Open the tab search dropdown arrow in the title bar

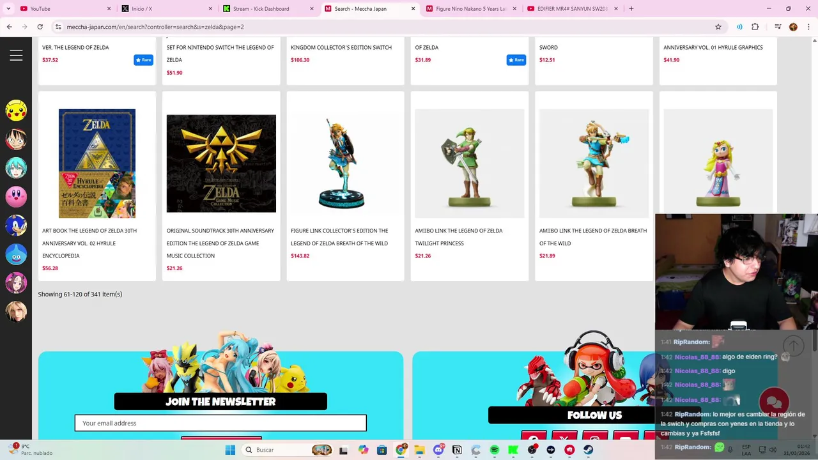pos(8,8)
